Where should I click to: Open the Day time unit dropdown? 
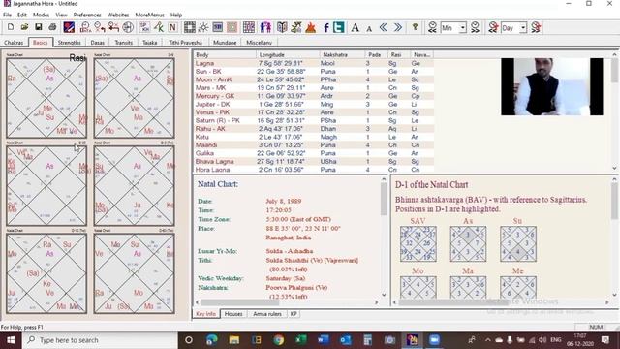[523, 28]
